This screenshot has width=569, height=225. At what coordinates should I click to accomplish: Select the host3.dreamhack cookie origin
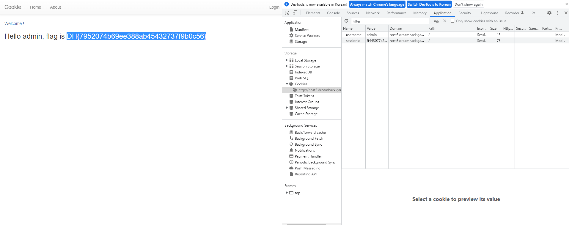pyautogui.click(x=312, y=90)
